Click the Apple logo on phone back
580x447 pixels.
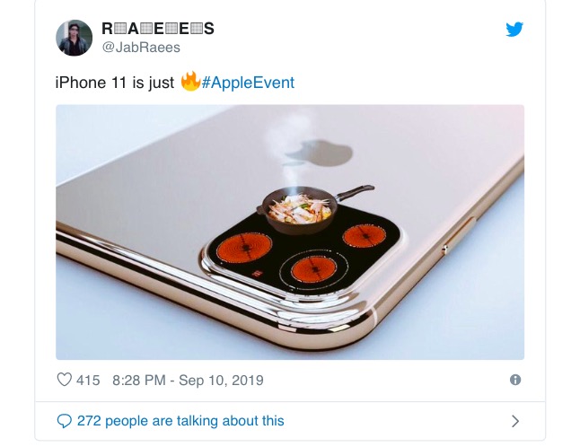319,153
